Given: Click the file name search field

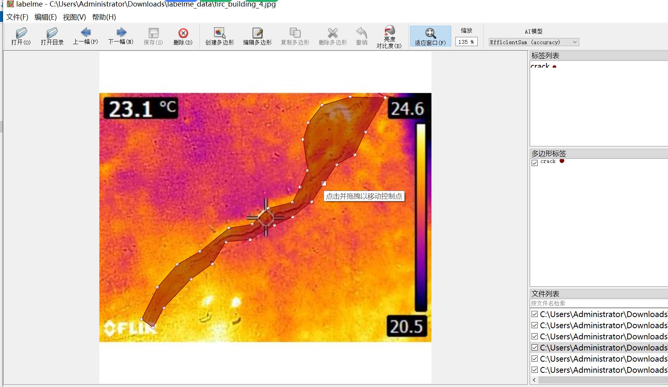Looking at the screenshot, I should point(598,303).
